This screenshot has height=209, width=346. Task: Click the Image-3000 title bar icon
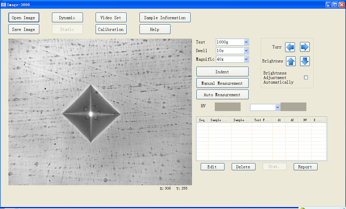pos(3,5)
